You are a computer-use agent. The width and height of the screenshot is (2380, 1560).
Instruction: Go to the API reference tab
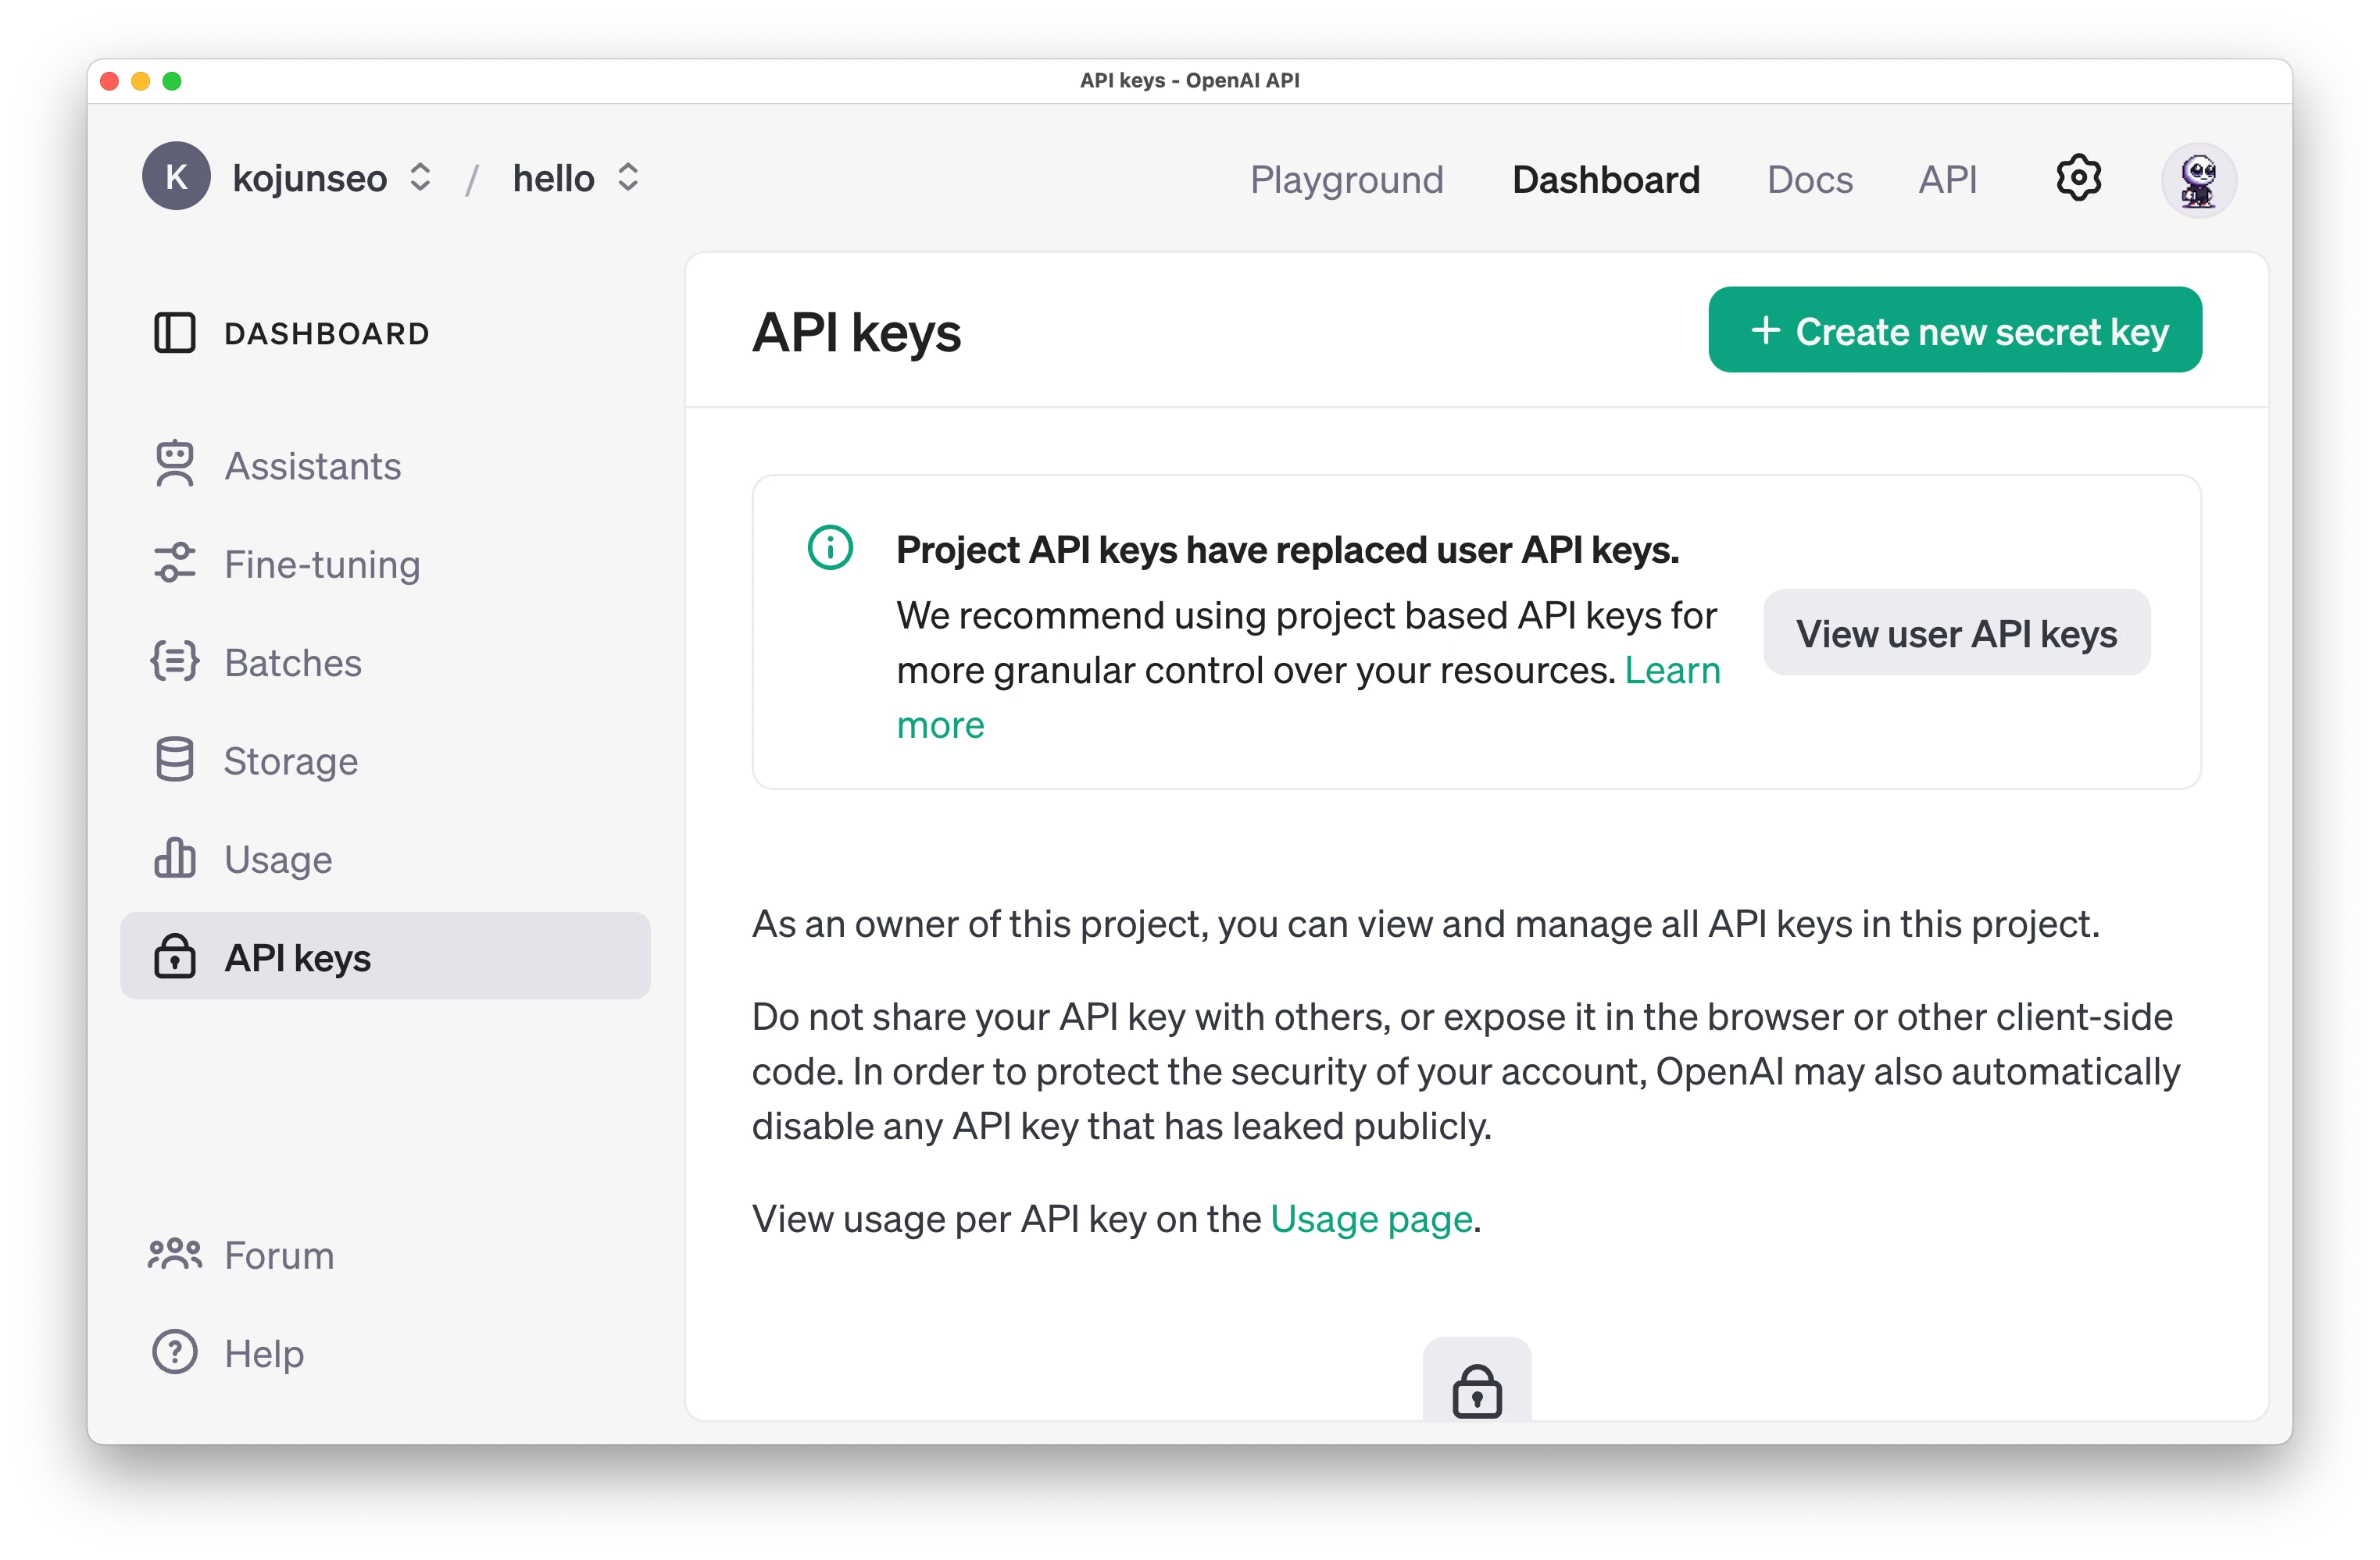tap(1947, 180)
